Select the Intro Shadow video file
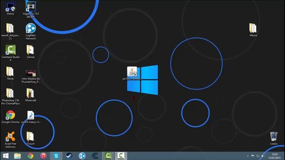The width and height of the screenshot is (285, 160). pos(31,76)
